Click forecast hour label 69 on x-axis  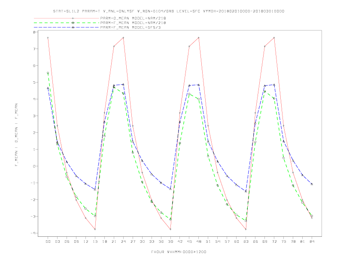[265, 242]
